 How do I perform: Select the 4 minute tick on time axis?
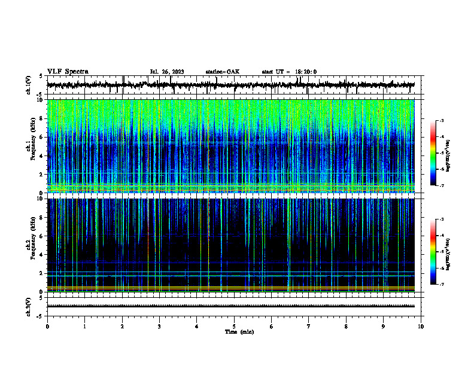(x=197, y=327)
